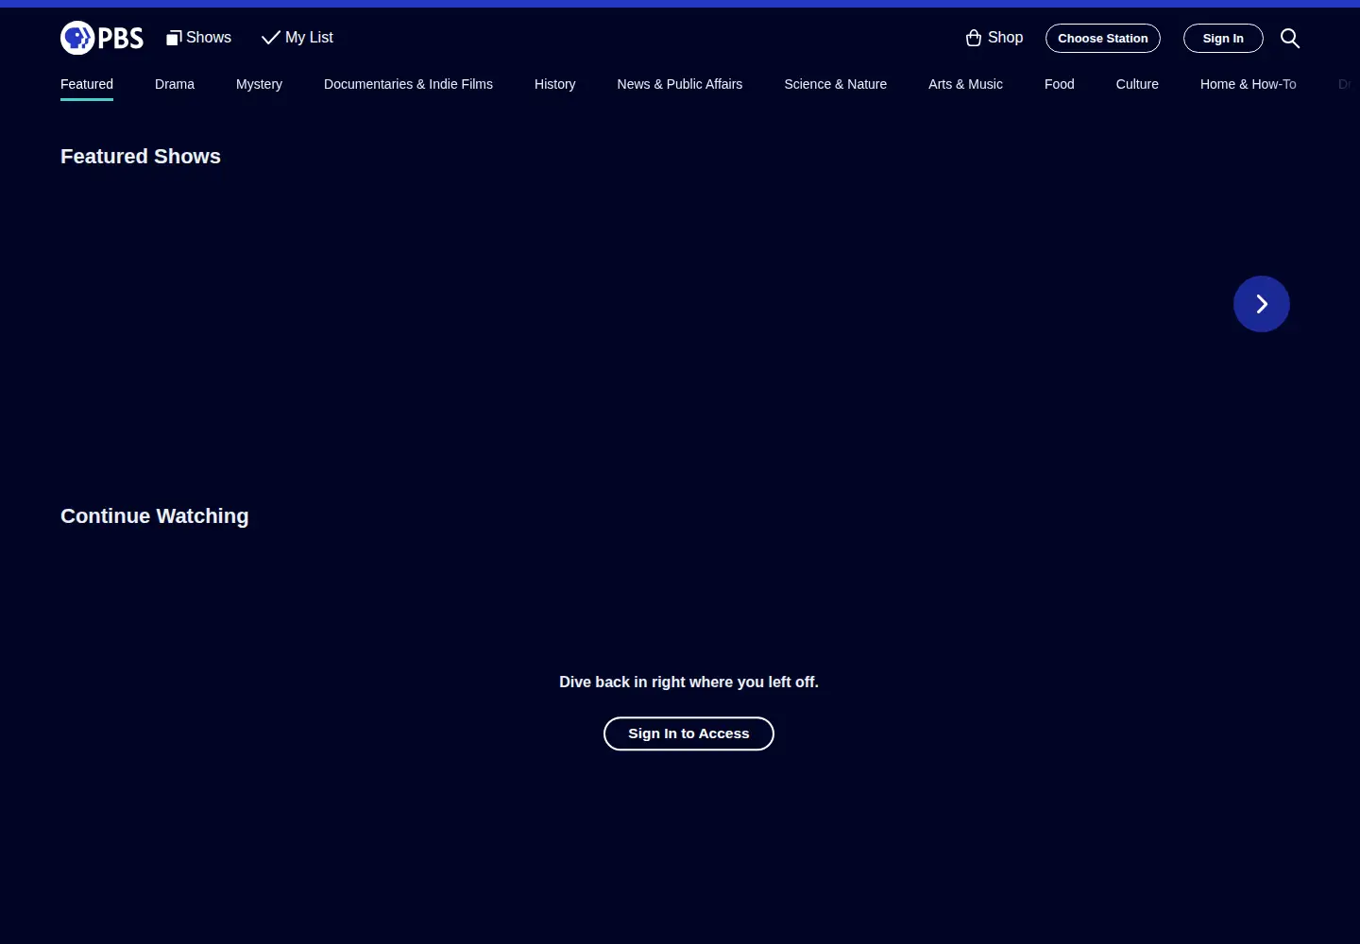
Task: Switch to the Mystery tab
Action: click(x=259, y=84)
